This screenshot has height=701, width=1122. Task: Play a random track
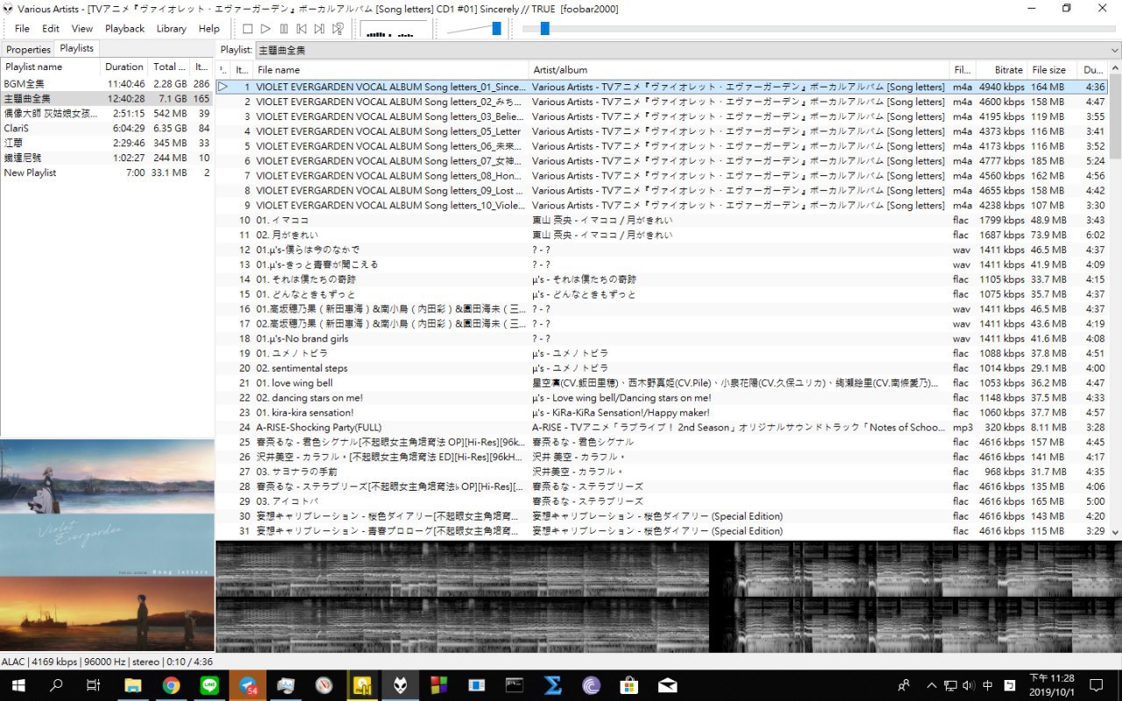[337, 29]
